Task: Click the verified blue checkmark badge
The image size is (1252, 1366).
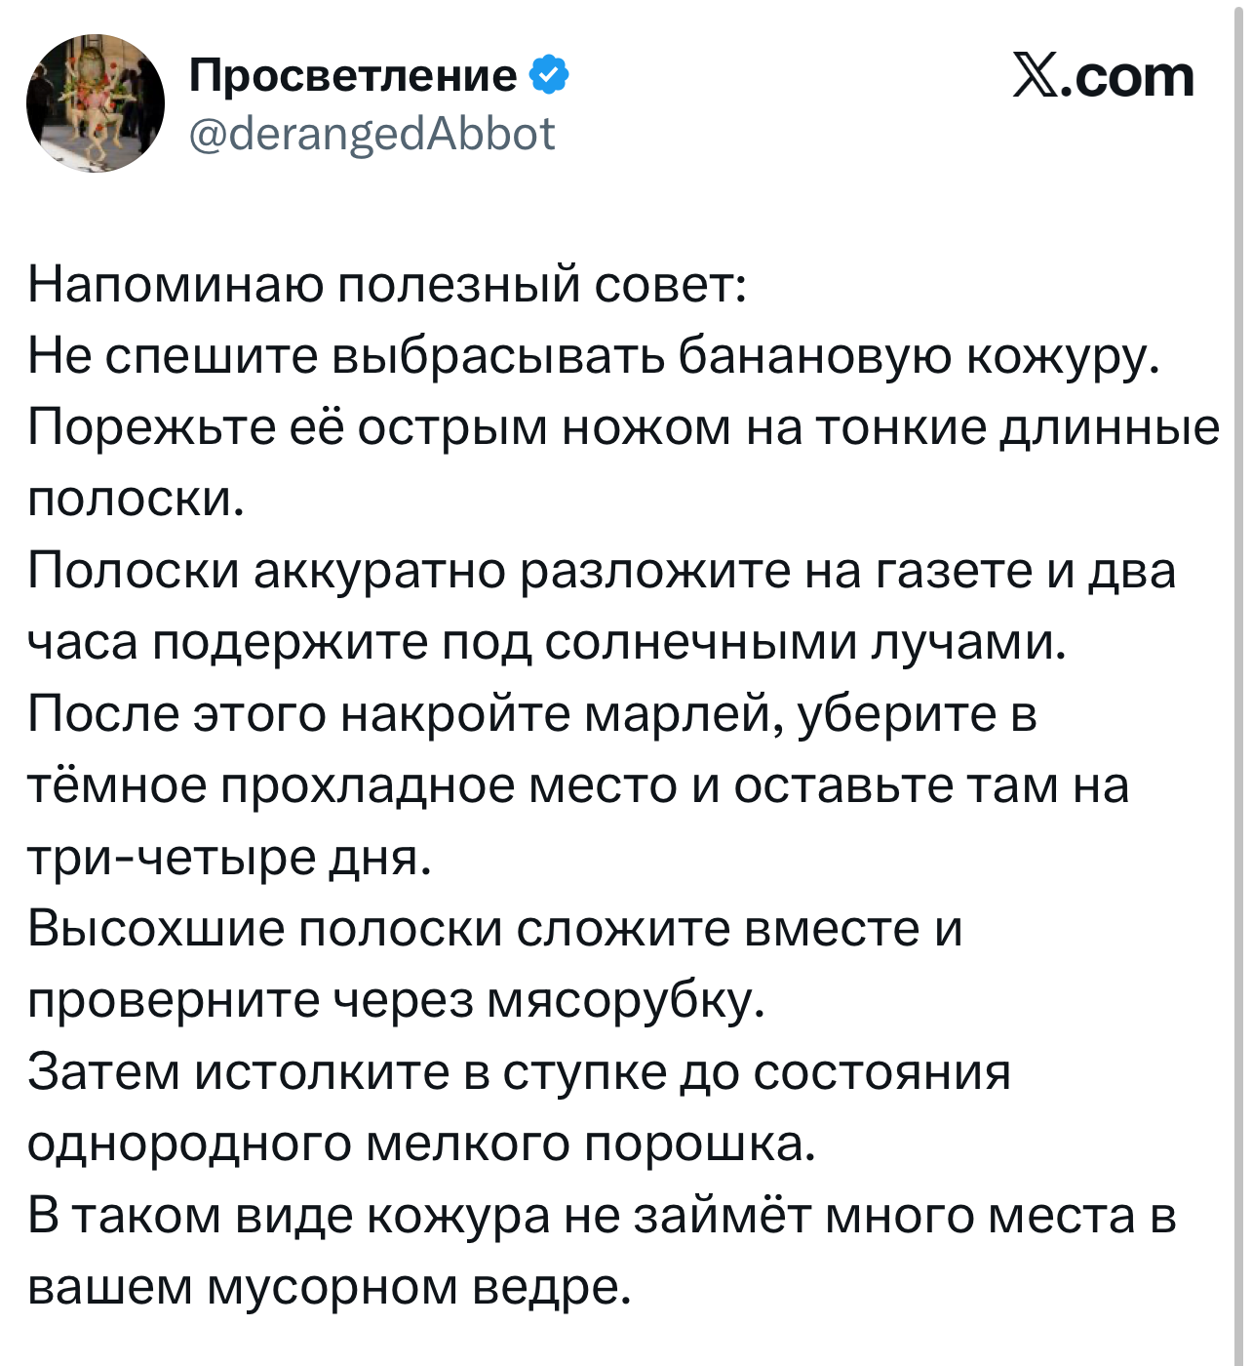Action: pos(549,76)
